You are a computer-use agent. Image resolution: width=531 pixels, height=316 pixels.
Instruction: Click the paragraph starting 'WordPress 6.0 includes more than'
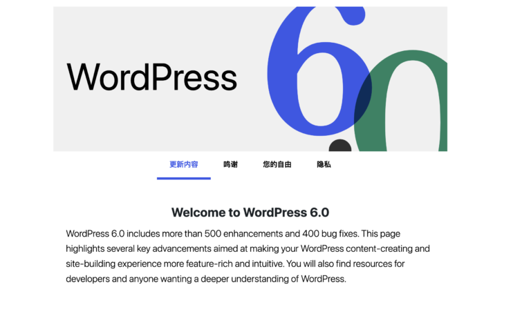[248, 256]
